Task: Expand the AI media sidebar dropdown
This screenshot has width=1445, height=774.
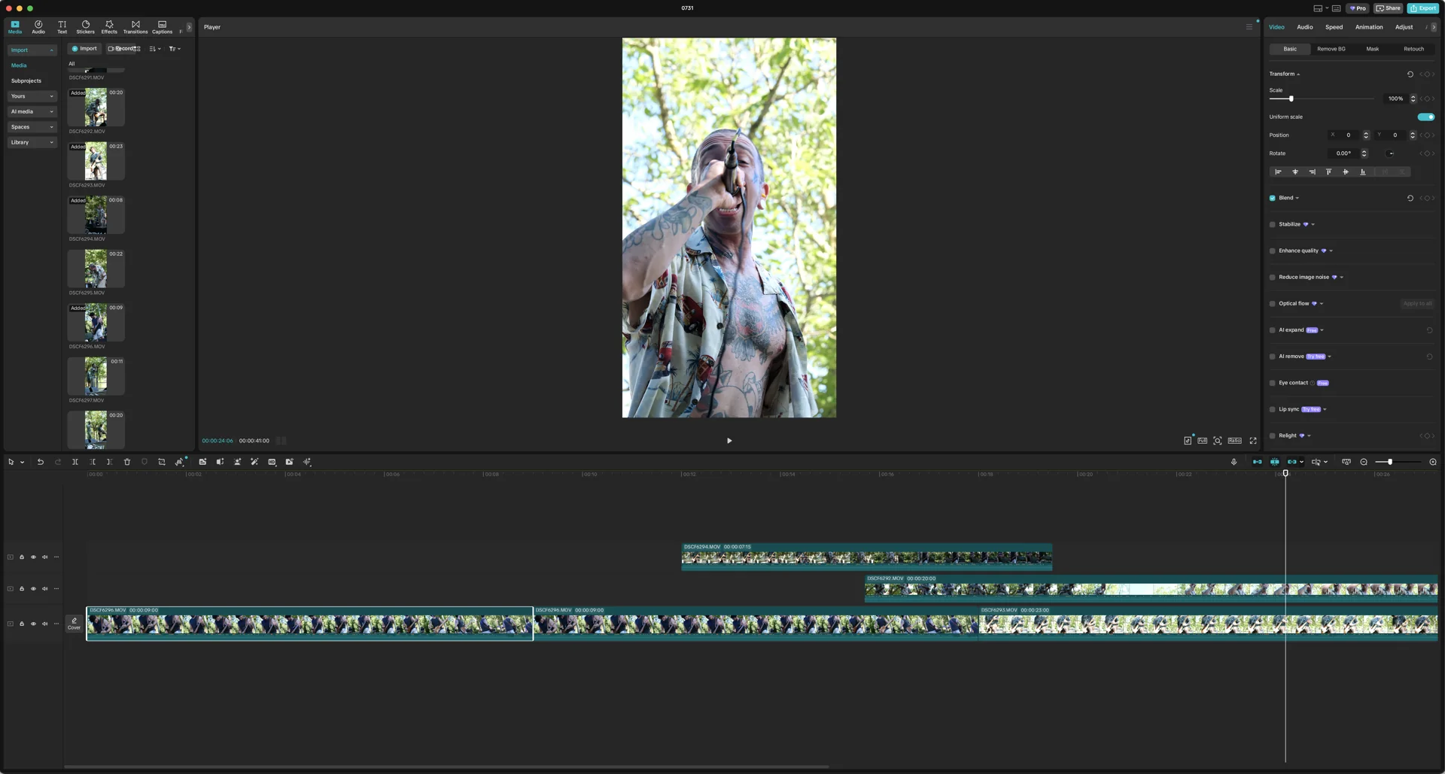Action: [32, 111]
